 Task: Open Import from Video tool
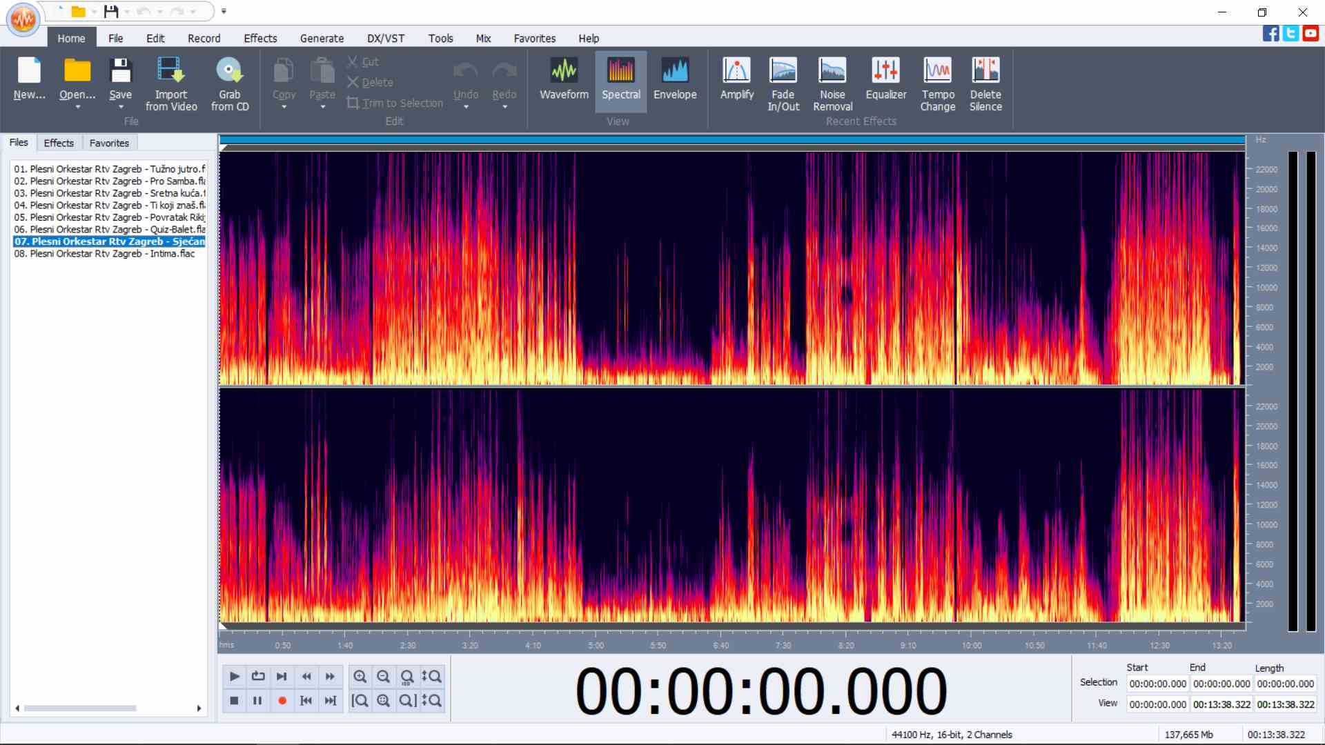(x=171, y=84)
